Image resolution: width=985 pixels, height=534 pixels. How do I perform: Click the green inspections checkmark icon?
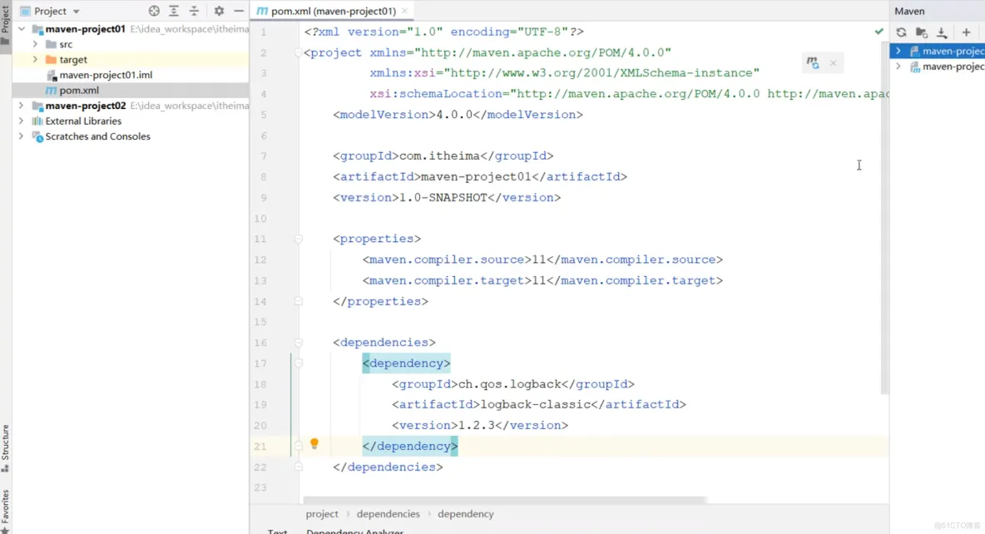879,30
